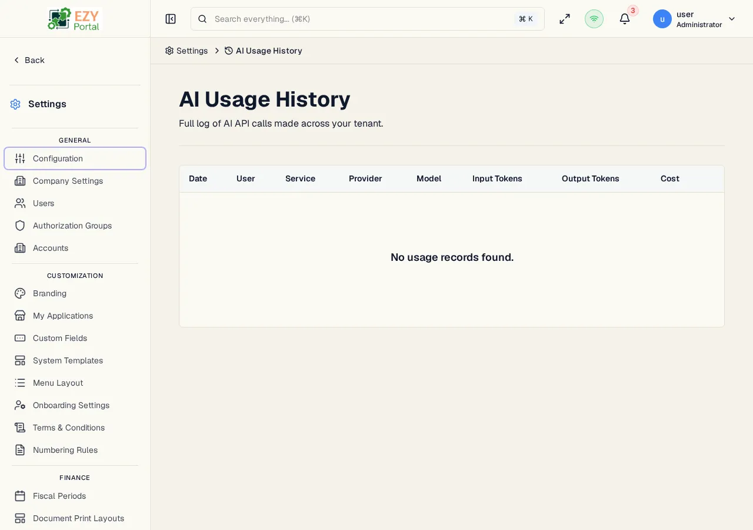Click the Configuration sliders icon
753x530 pixels.
coord(20,158)
